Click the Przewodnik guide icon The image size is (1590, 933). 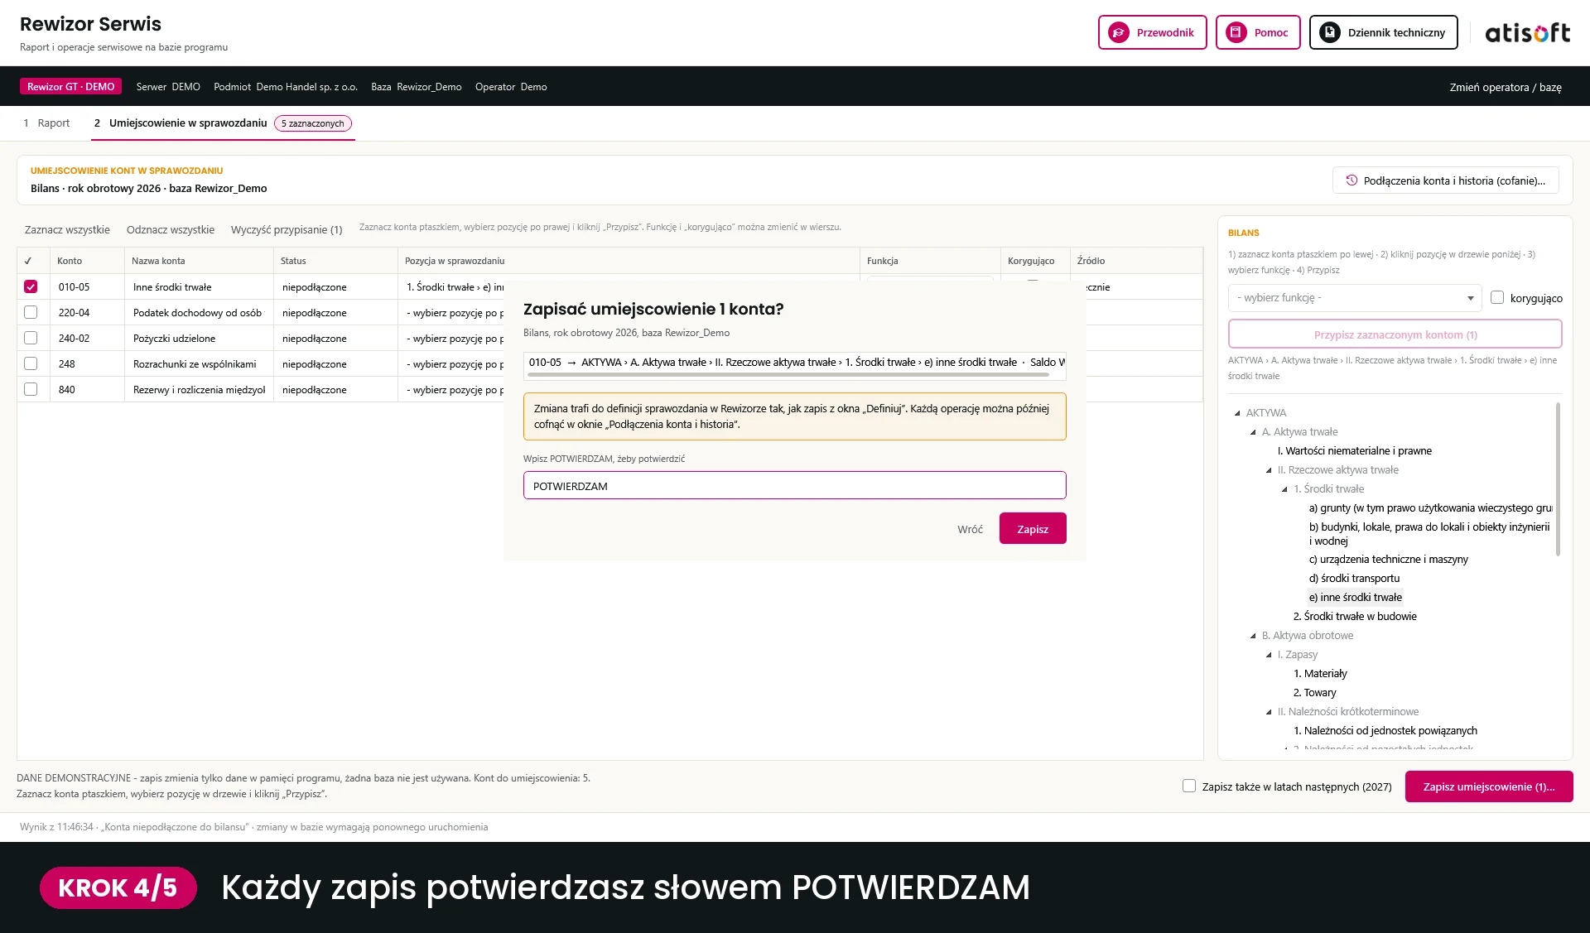pyautogui.click(x=1119, y=32)
